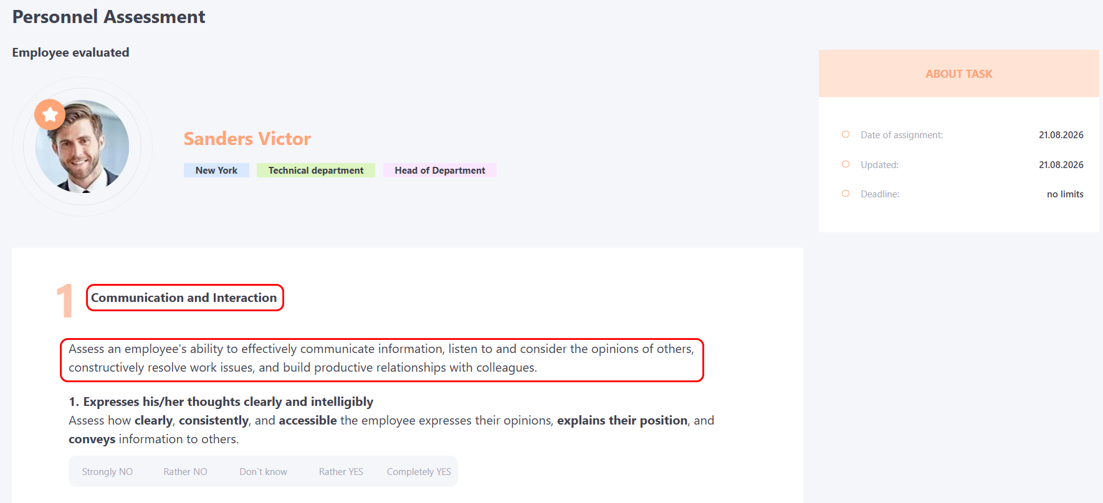Click the large section number 1

(64, 301)
